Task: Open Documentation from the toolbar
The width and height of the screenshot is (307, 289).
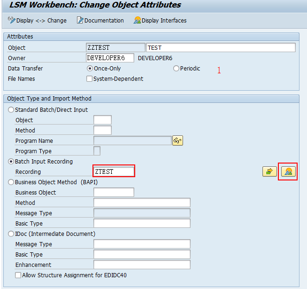Action: pyautogui.click(x=100, y=20)
